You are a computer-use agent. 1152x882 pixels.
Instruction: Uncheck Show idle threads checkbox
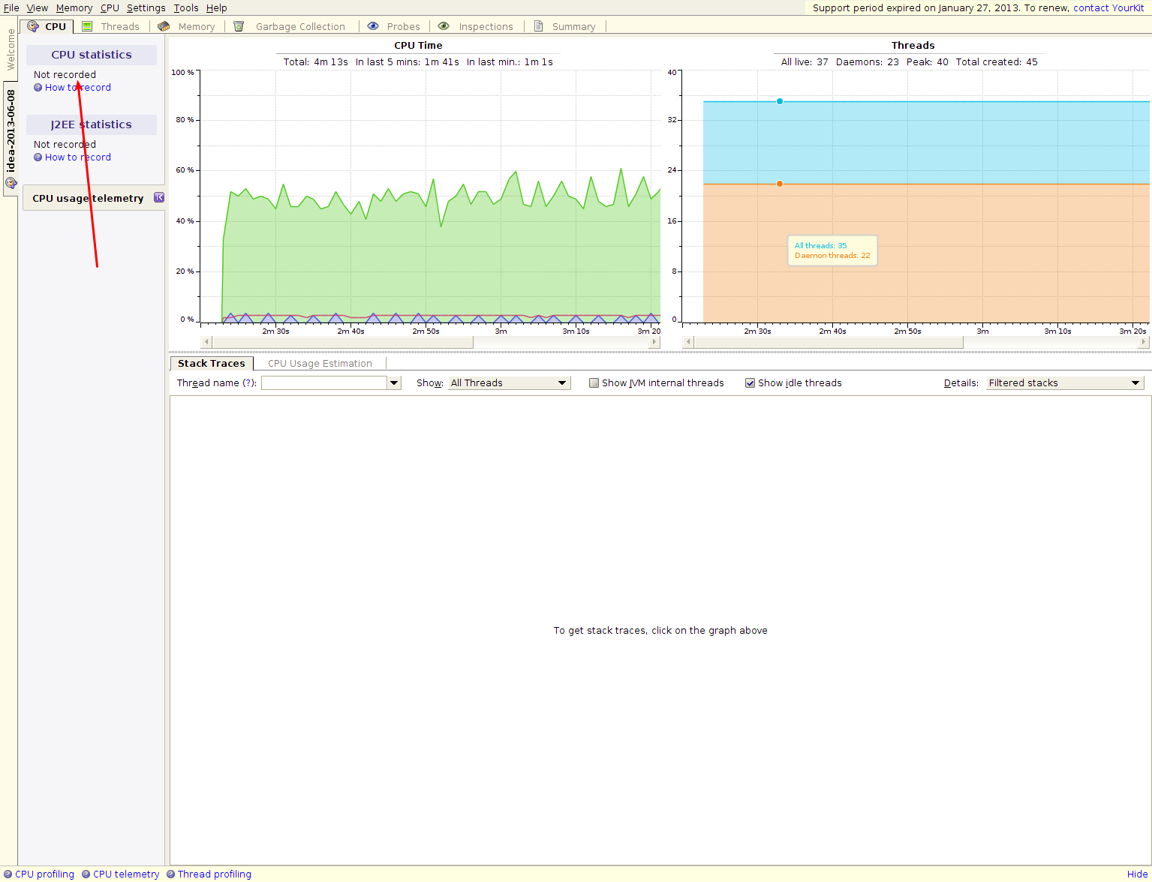(750, 383)
